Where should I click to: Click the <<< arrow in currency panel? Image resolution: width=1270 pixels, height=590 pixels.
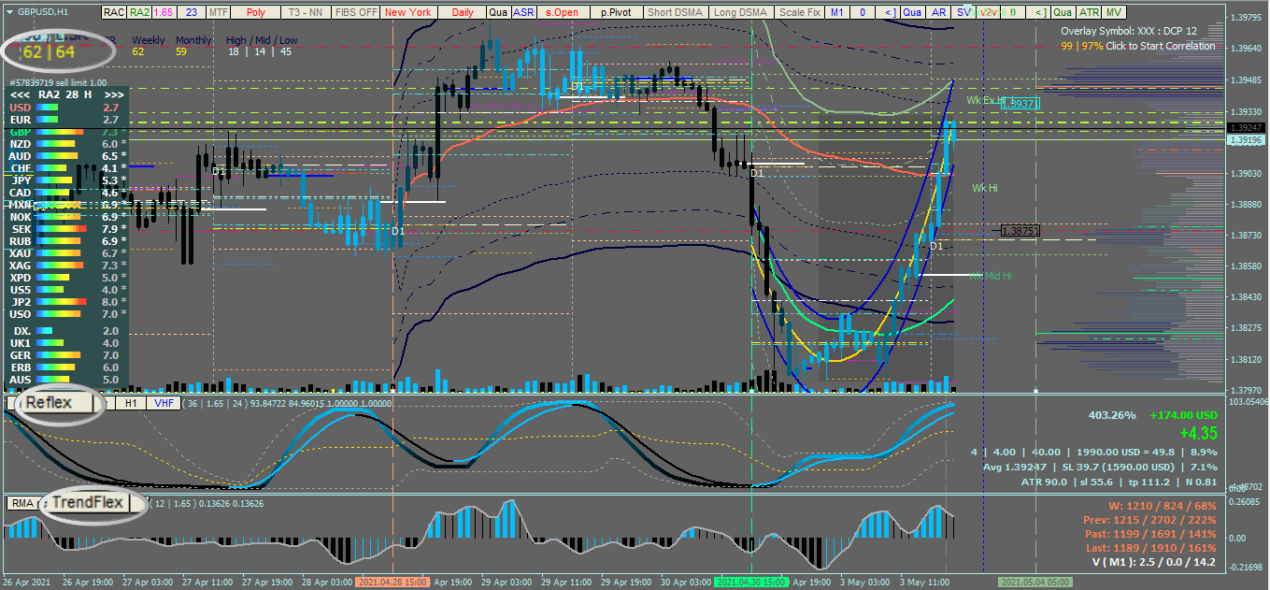pos(19,94)
